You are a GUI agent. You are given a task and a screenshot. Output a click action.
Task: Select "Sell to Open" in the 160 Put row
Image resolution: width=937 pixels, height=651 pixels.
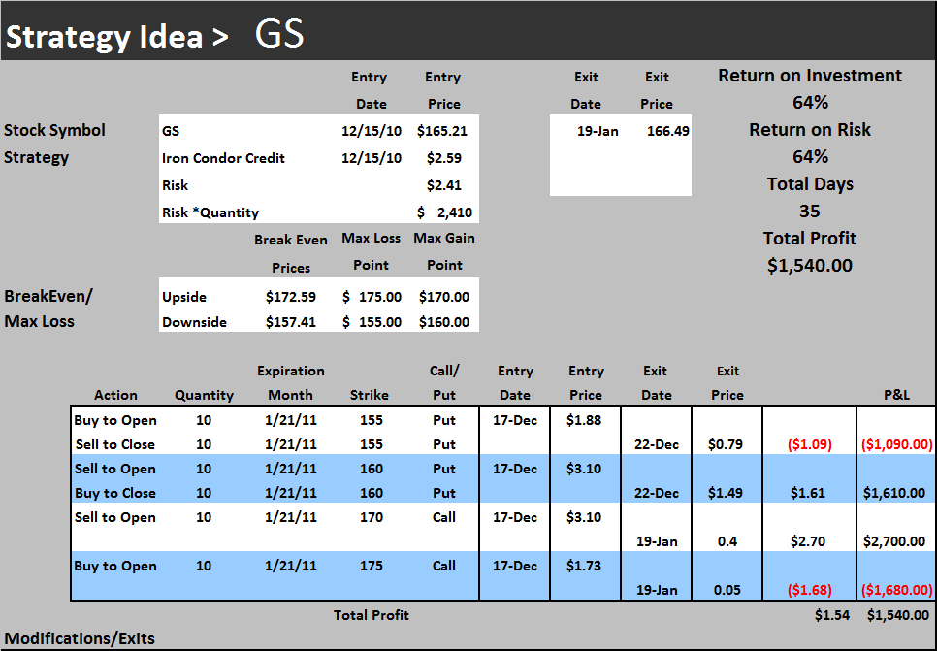coord(115,469)
